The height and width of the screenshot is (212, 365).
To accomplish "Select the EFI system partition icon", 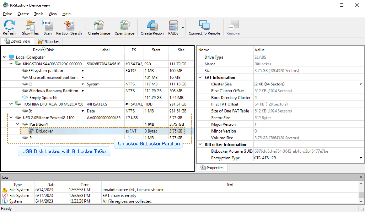I will click(x=25, y=71).
